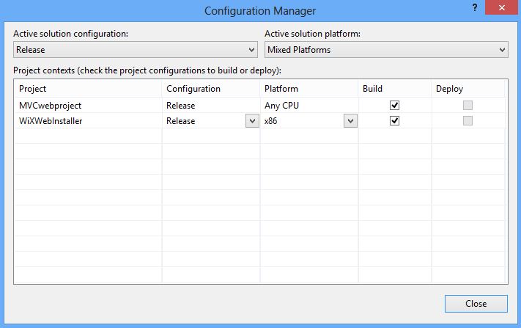Viewport: 521px width, 328px height.
Task: Open the Active solution platform dropdown
Action: point(386,50)
